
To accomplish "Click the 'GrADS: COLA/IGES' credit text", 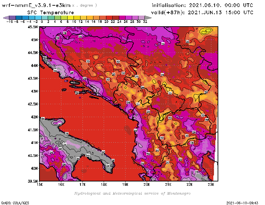I will [15, 203].
